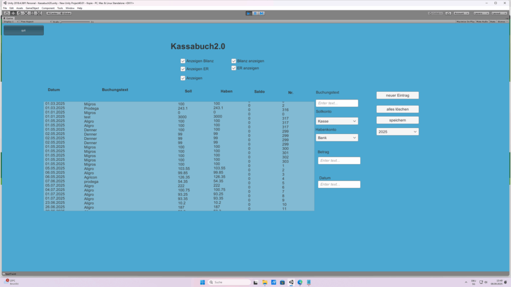Click the Betrag text input field
This screenshot has width=511, height=287.
click(339, 160)
